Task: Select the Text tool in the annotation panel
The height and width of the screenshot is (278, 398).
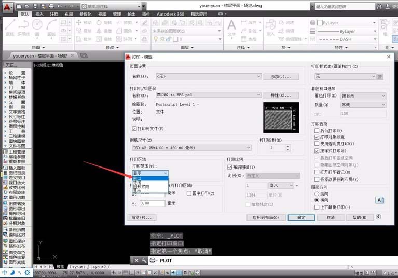Action: tap(231, 28)
